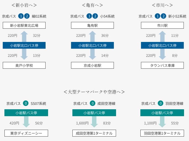
Task: Click the teal down arrow to 東京ディズニーシー
Action: tap(26, 121)
